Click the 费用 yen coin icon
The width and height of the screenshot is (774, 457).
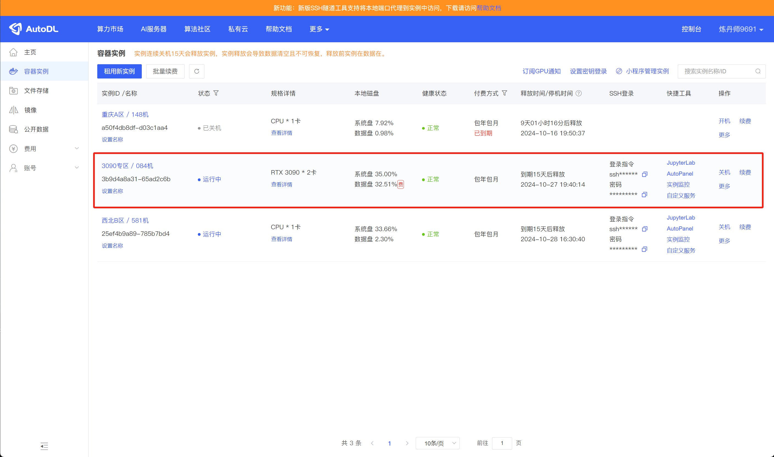[x=13, y=149]
